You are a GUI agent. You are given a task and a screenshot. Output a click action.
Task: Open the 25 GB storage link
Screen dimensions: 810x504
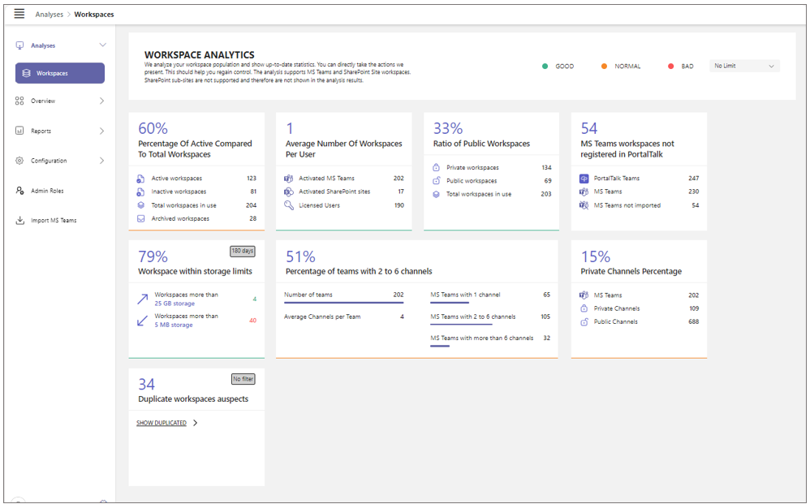[174, 304]
